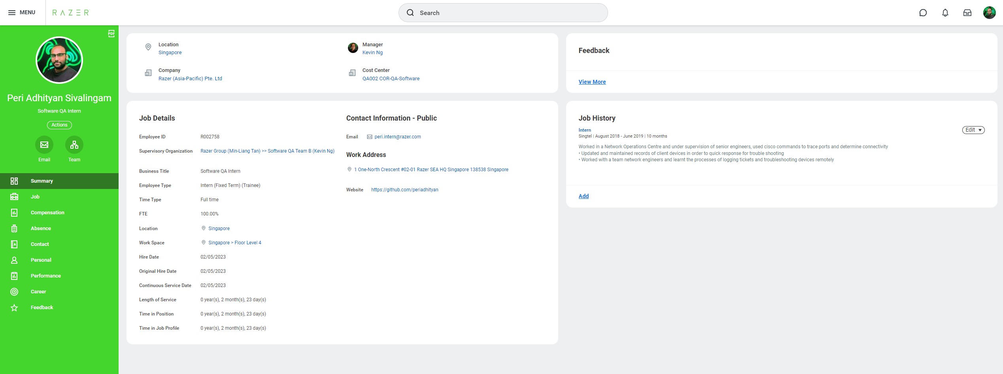
Task: Click pin icon beside Work Space value
Action: pos(204,242)
